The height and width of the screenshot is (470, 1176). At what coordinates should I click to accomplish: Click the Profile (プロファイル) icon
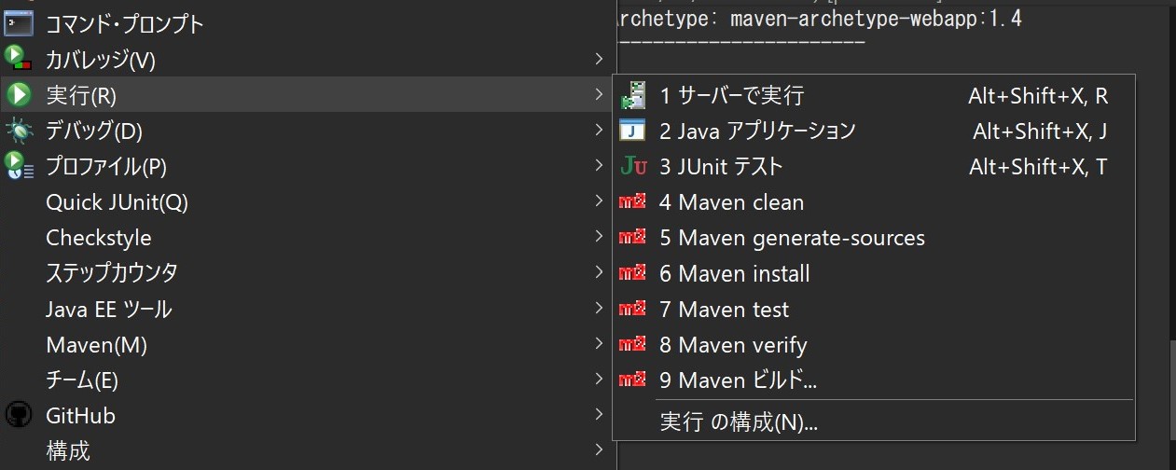[19, 166]
